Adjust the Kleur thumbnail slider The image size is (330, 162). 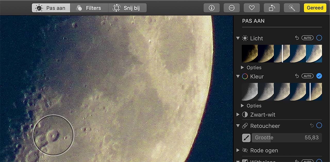[x=282, y=92]
